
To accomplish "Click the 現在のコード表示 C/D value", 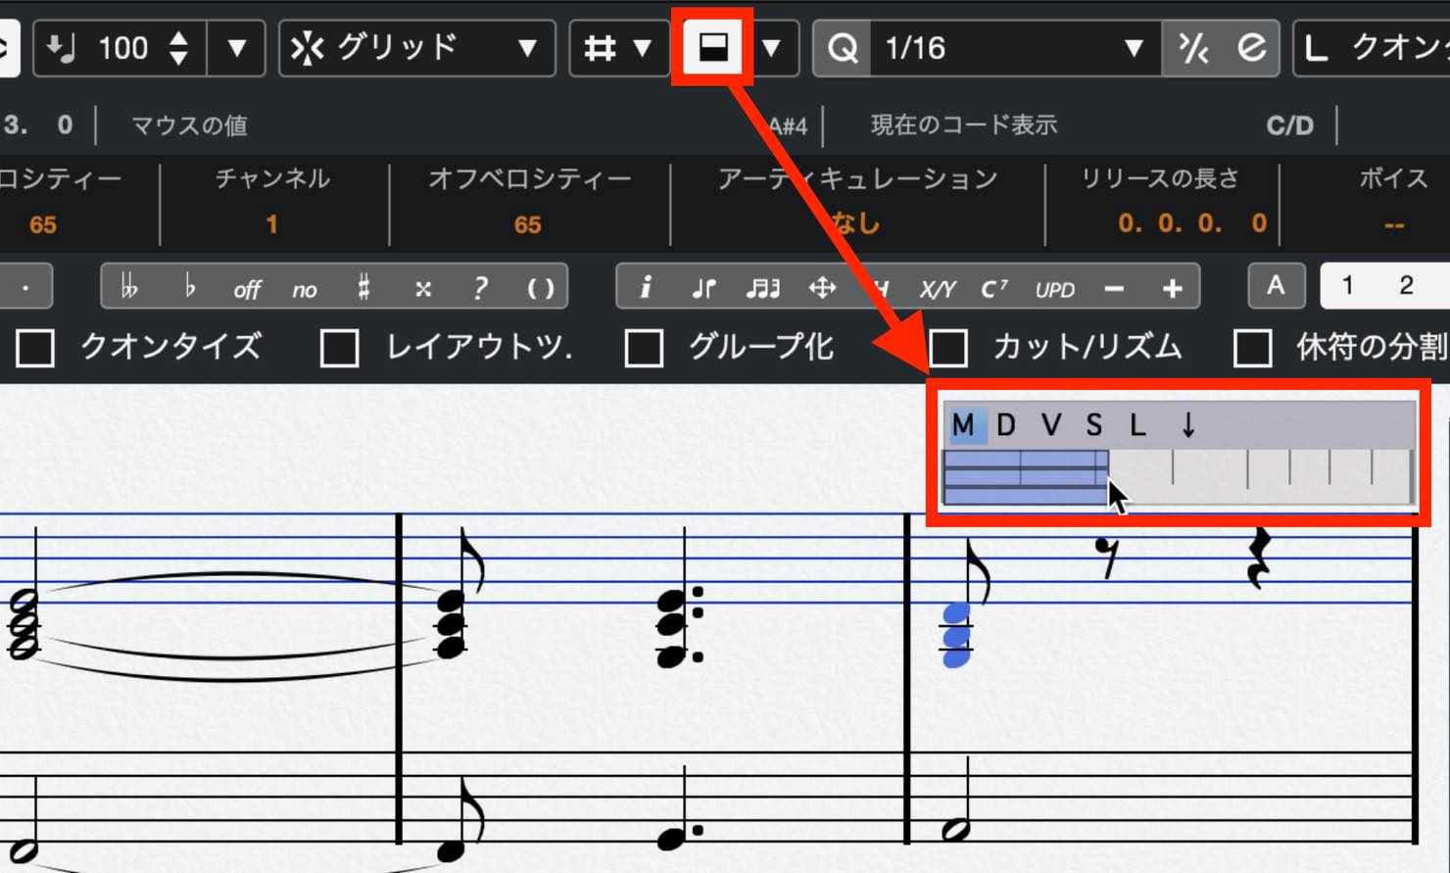I will click(x=1289, y=125).
